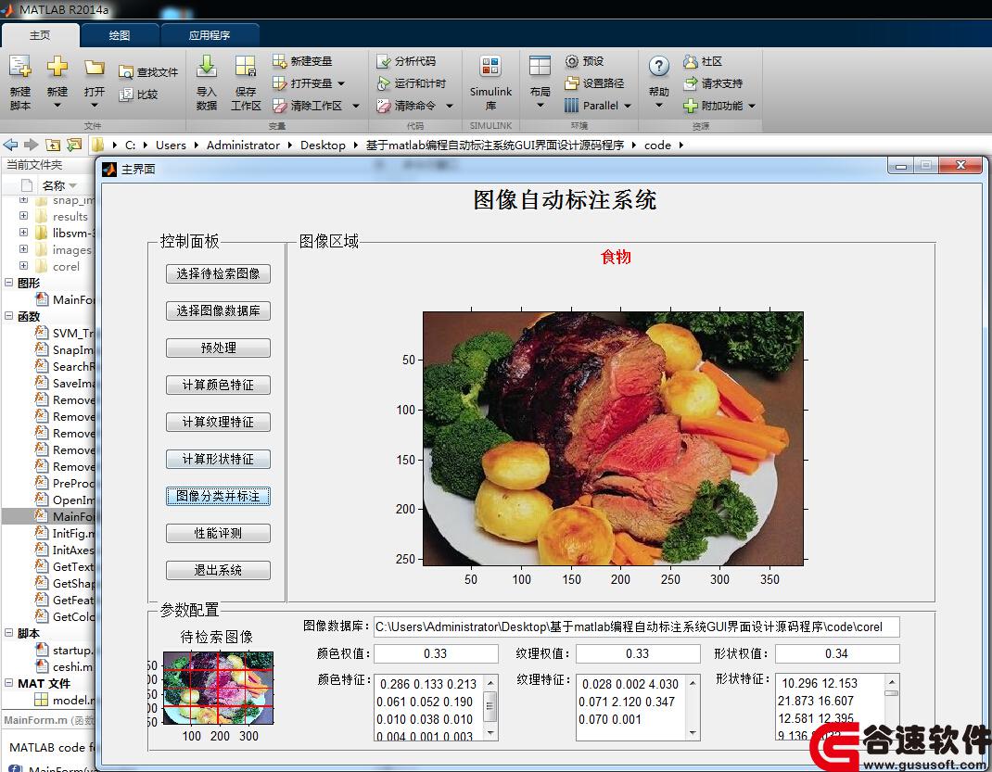Screen dimensions: 992x772
Task: Click Desktop in the address path
Action: coord(323,145)
